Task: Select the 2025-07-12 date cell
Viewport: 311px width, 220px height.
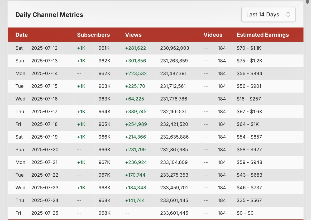Action: (x=44, y=48)
